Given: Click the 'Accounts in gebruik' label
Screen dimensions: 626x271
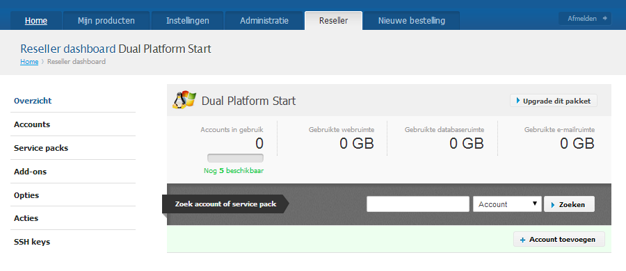Looking at the screenshot, I should point(232,130).
